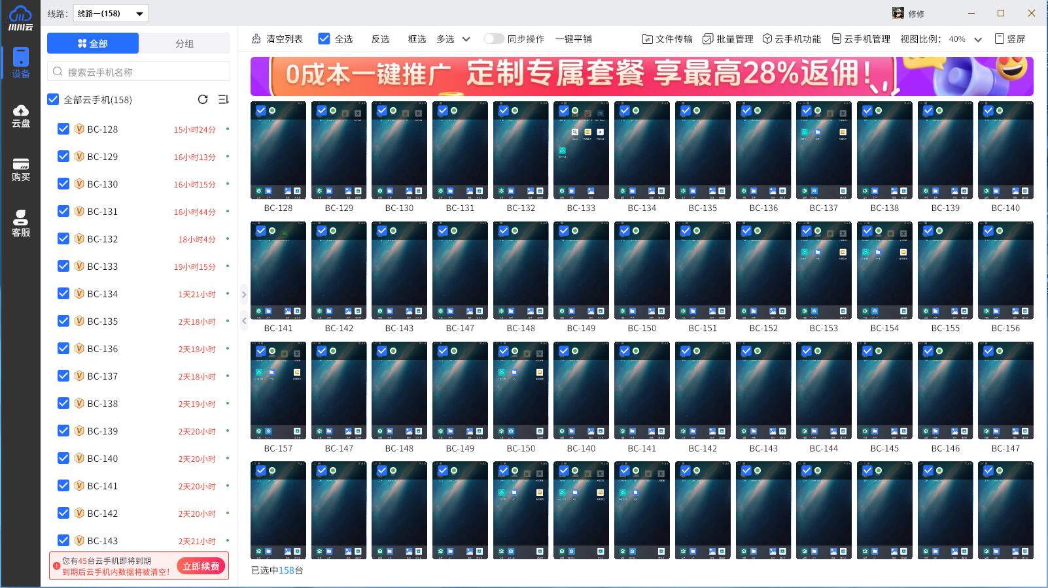Open 云手机管理 cloud phone management
Image resolution: width=1048 pixels, height=588 pixels.
point(862,39)
